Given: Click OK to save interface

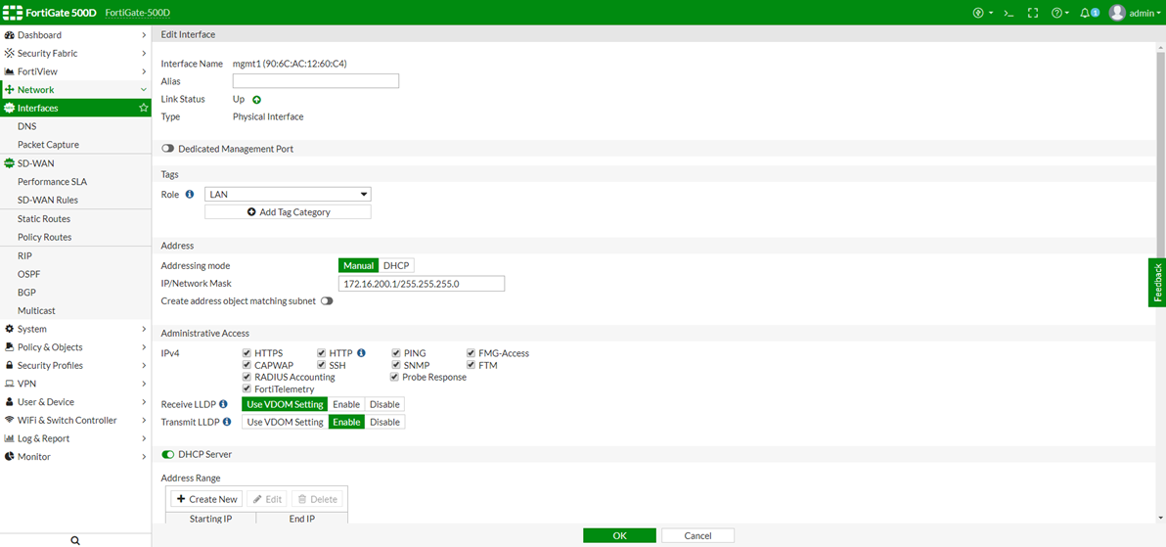Looking at the screenshot, I should pyautogui.click(x=619, y=535).
